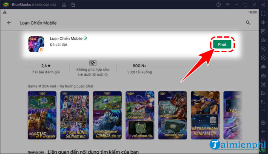Open the BlueStacks help question mark
The width and height of the screenshot is (268, 154).
click(218, 5)
